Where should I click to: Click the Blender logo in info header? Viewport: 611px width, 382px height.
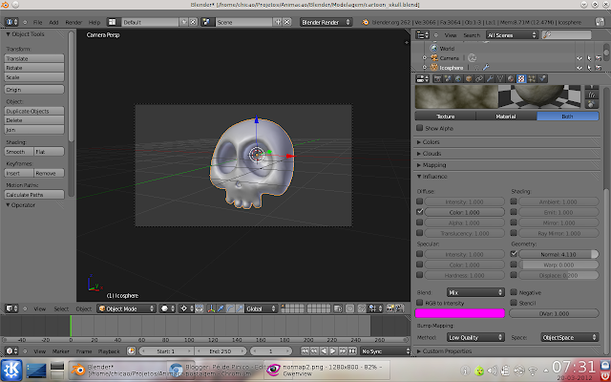(365, 22)
